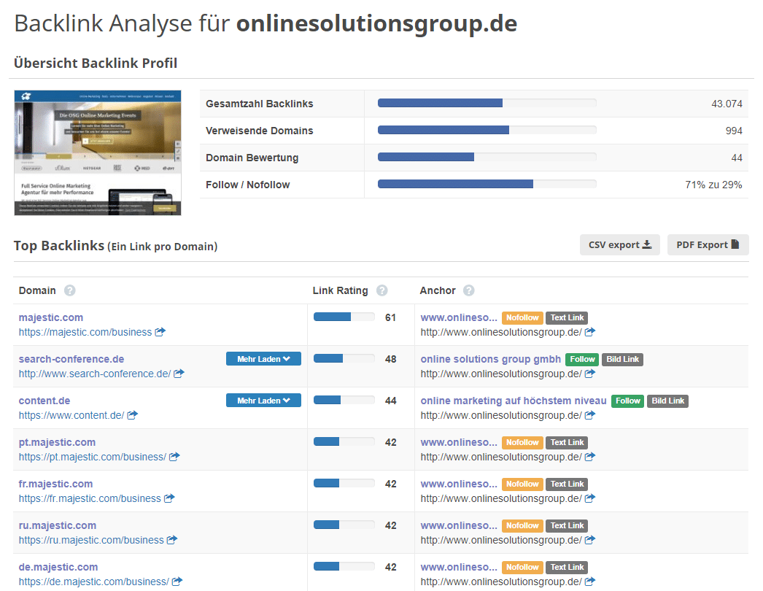763x591 pixels.
Task: Click the Link Rating bar for majestic.com
Action: coord(344,317)
